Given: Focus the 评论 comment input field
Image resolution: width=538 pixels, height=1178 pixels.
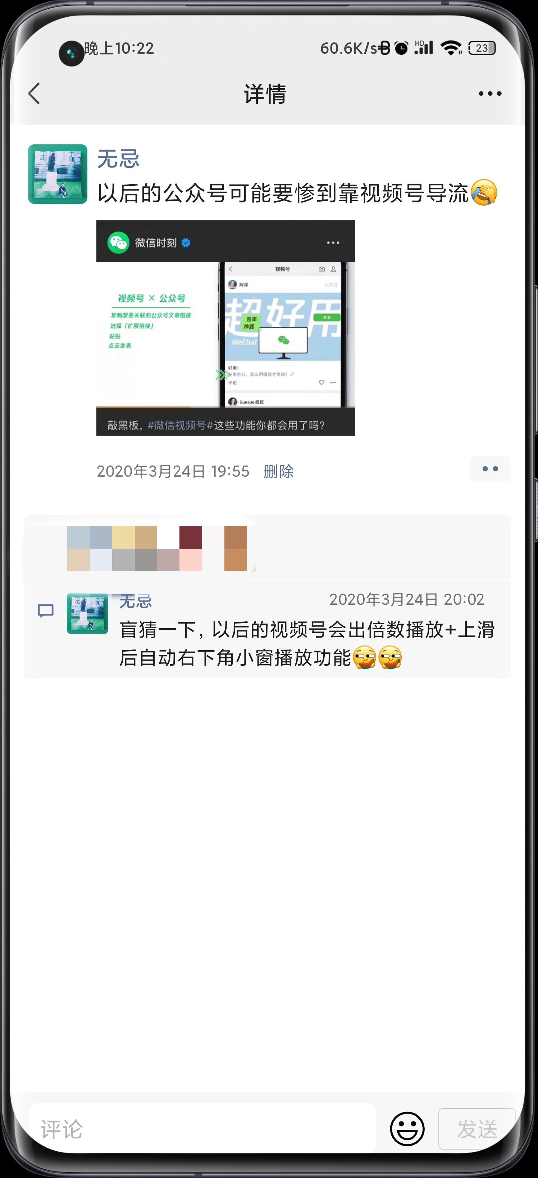Looking at the screenshot, I should (x=203, y=1128).
